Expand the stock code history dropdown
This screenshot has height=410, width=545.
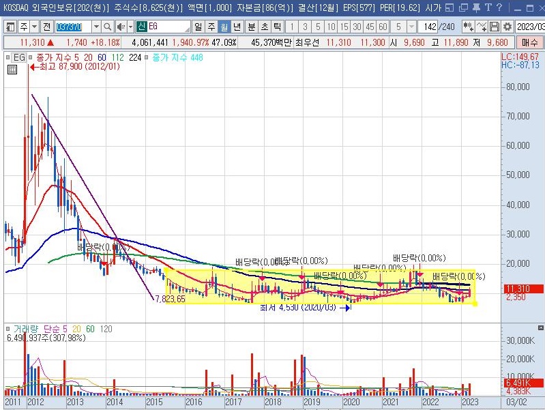coord(96,27)
